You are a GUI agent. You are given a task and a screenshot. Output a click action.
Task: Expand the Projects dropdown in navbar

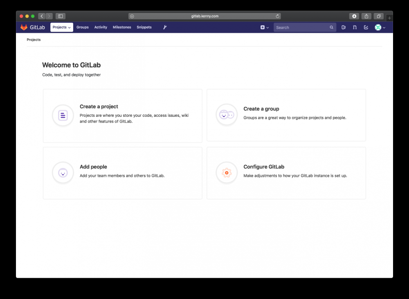tap(62, 27)
